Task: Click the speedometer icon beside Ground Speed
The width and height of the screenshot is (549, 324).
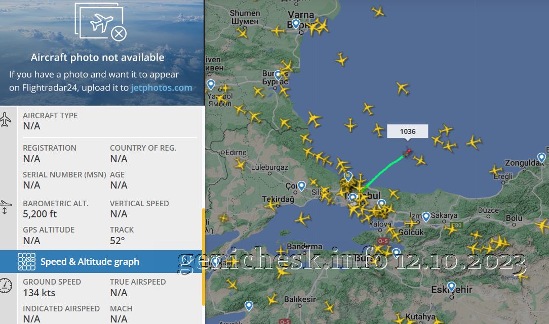Action: tap(6, 286)
